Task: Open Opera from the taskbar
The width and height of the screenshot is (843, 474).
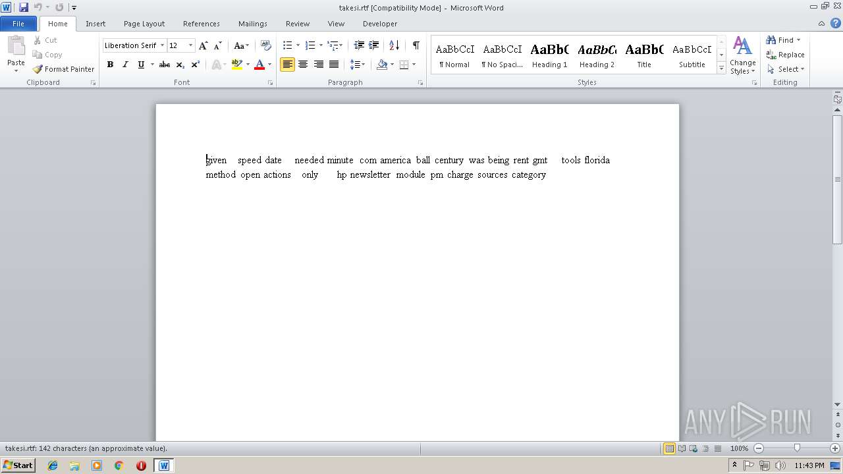Action: click(x=141, y=465)
